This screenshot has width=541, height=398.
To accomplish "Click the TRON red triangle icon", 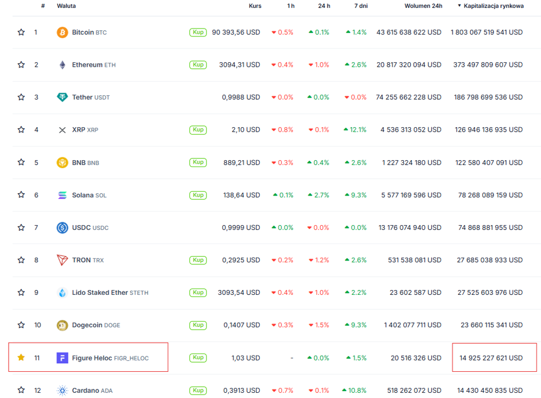I will click(62, 260).
